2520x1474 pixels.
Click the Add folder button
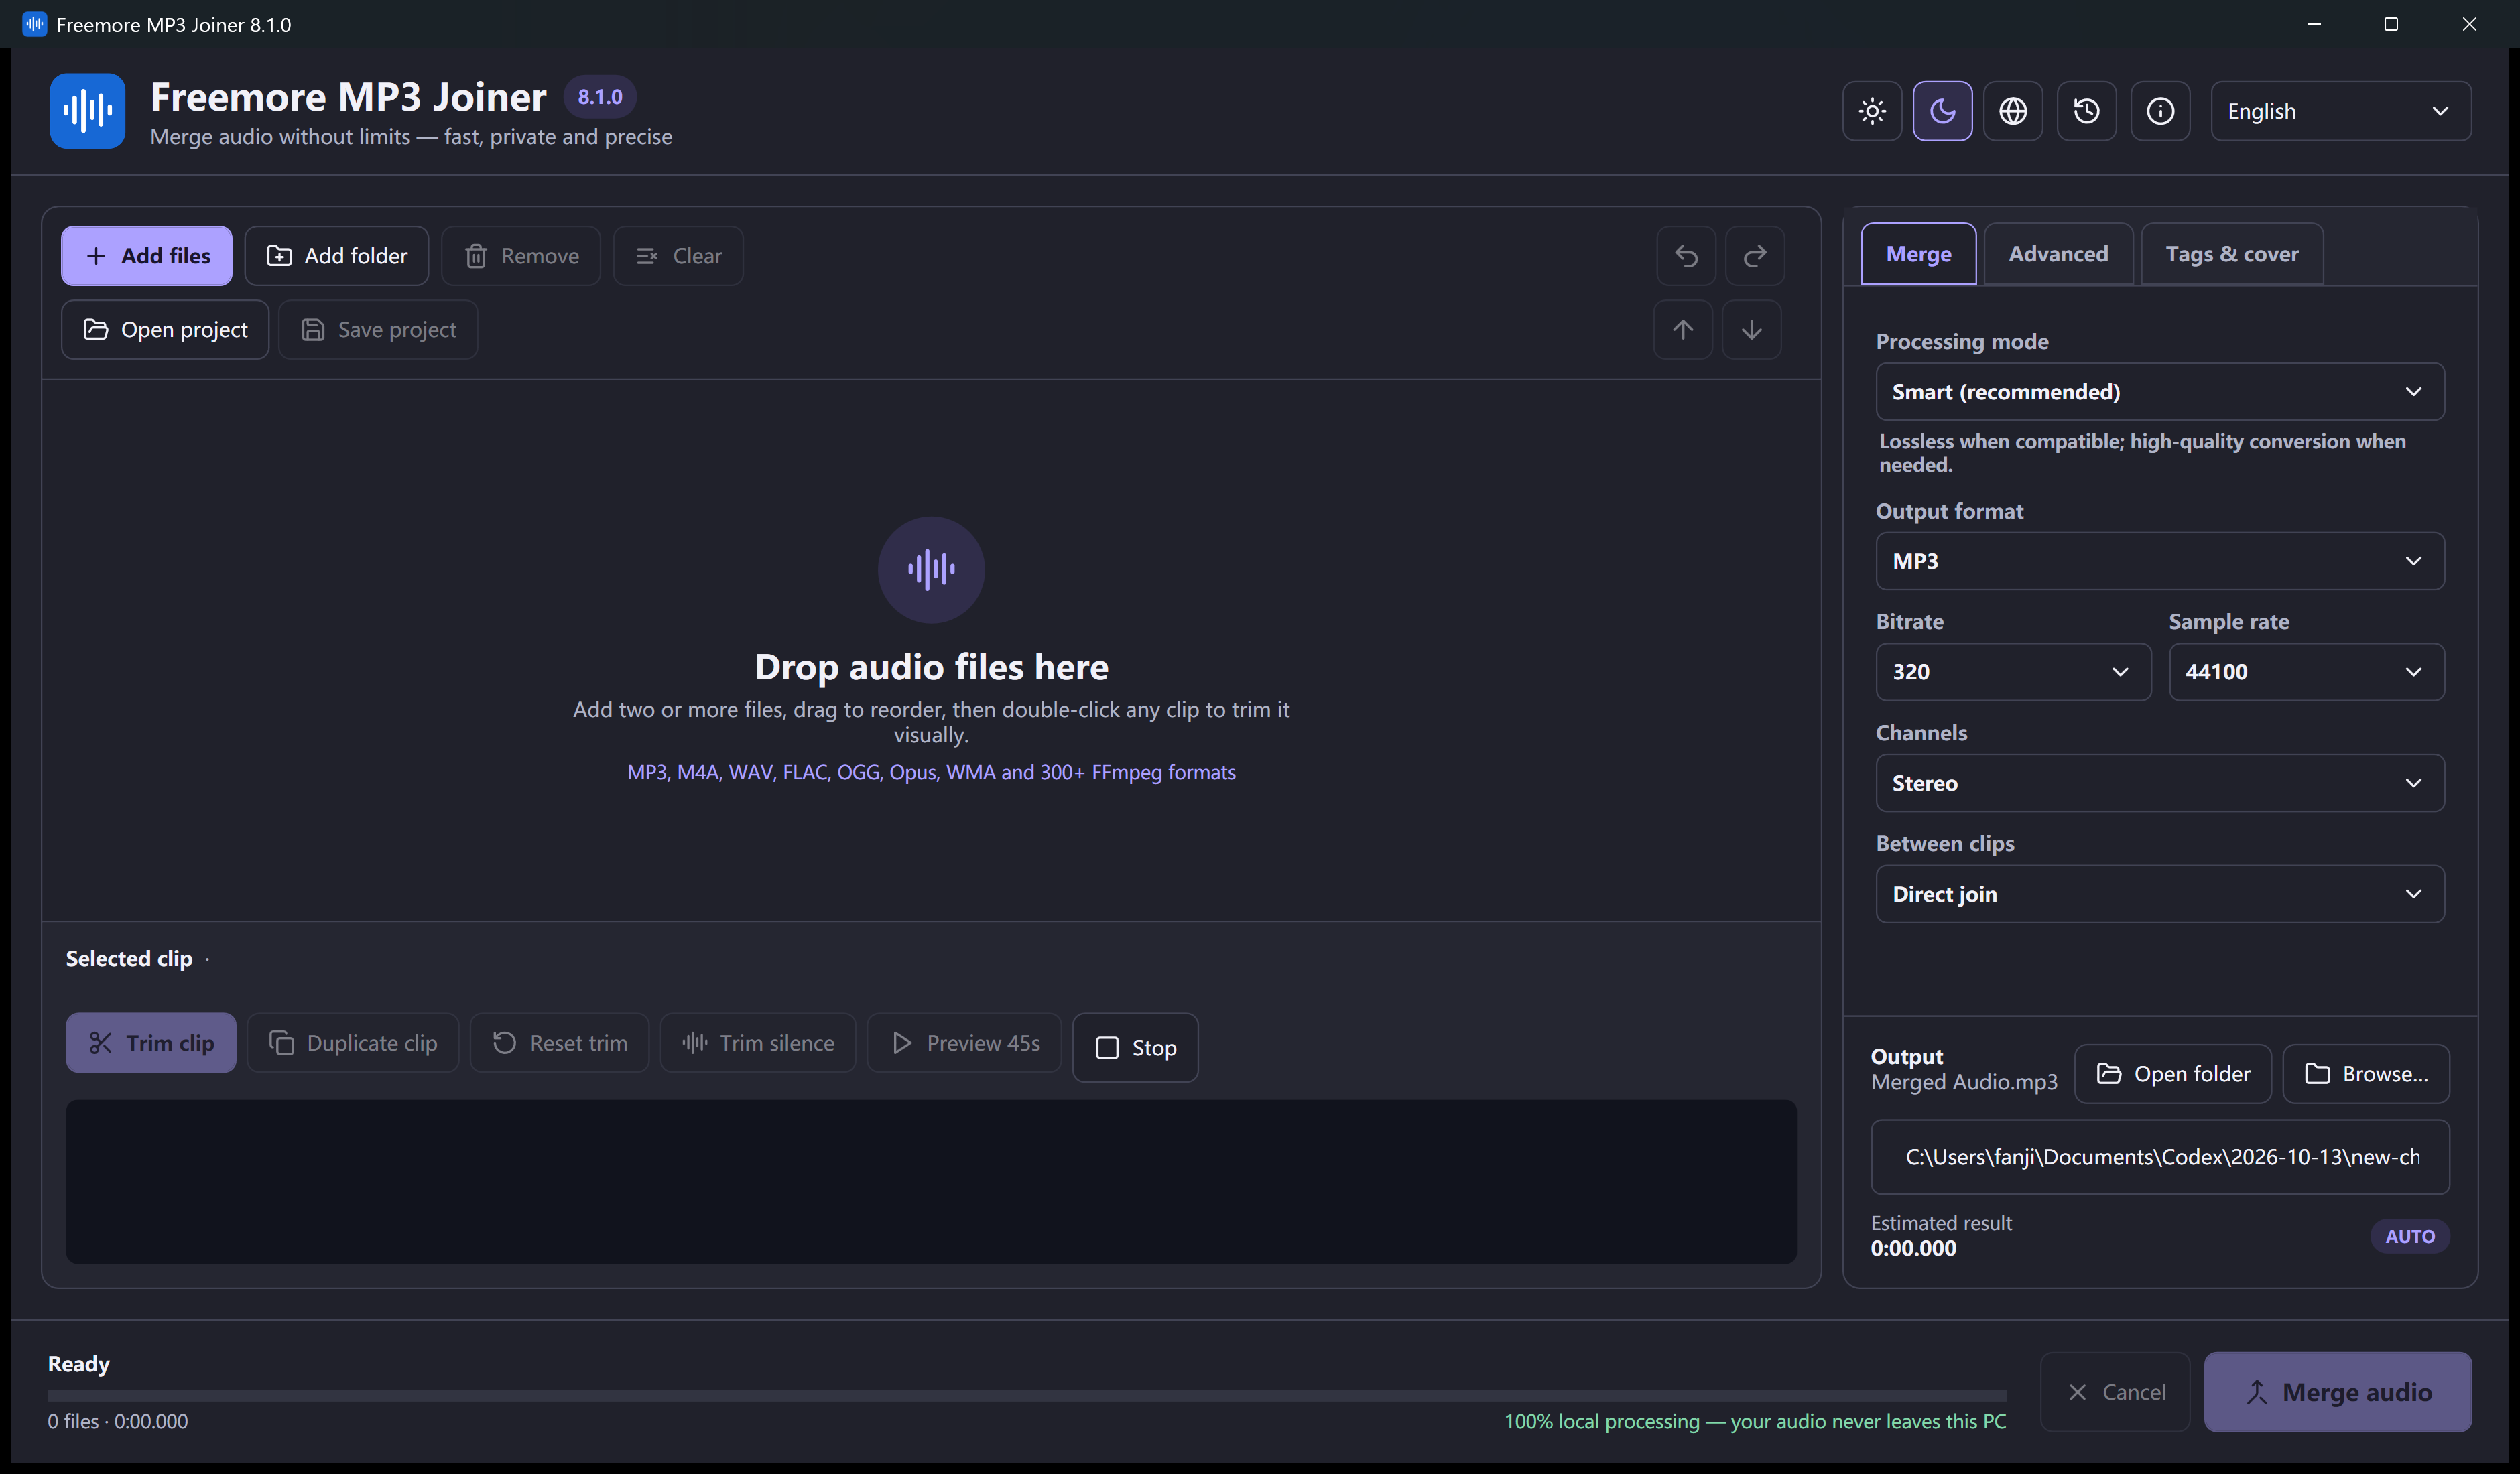click(x=337, y=256)
